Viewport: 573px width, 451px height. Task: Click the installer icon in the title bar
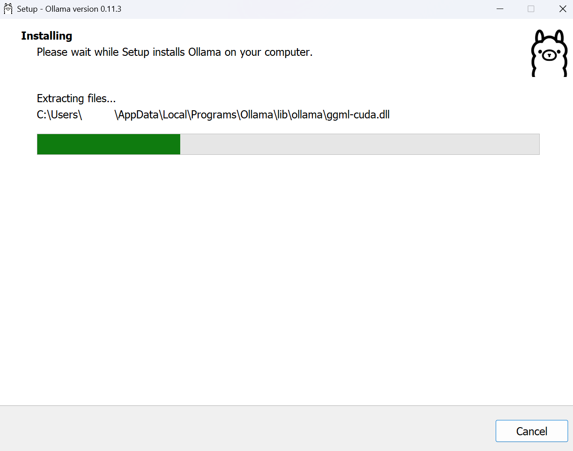(x=8, y=9)
